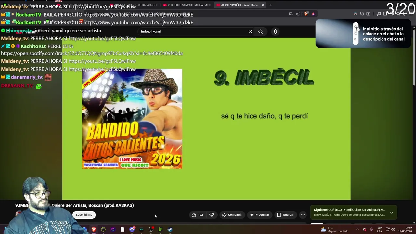Open the browser media control note icon

tap(379, 14)
